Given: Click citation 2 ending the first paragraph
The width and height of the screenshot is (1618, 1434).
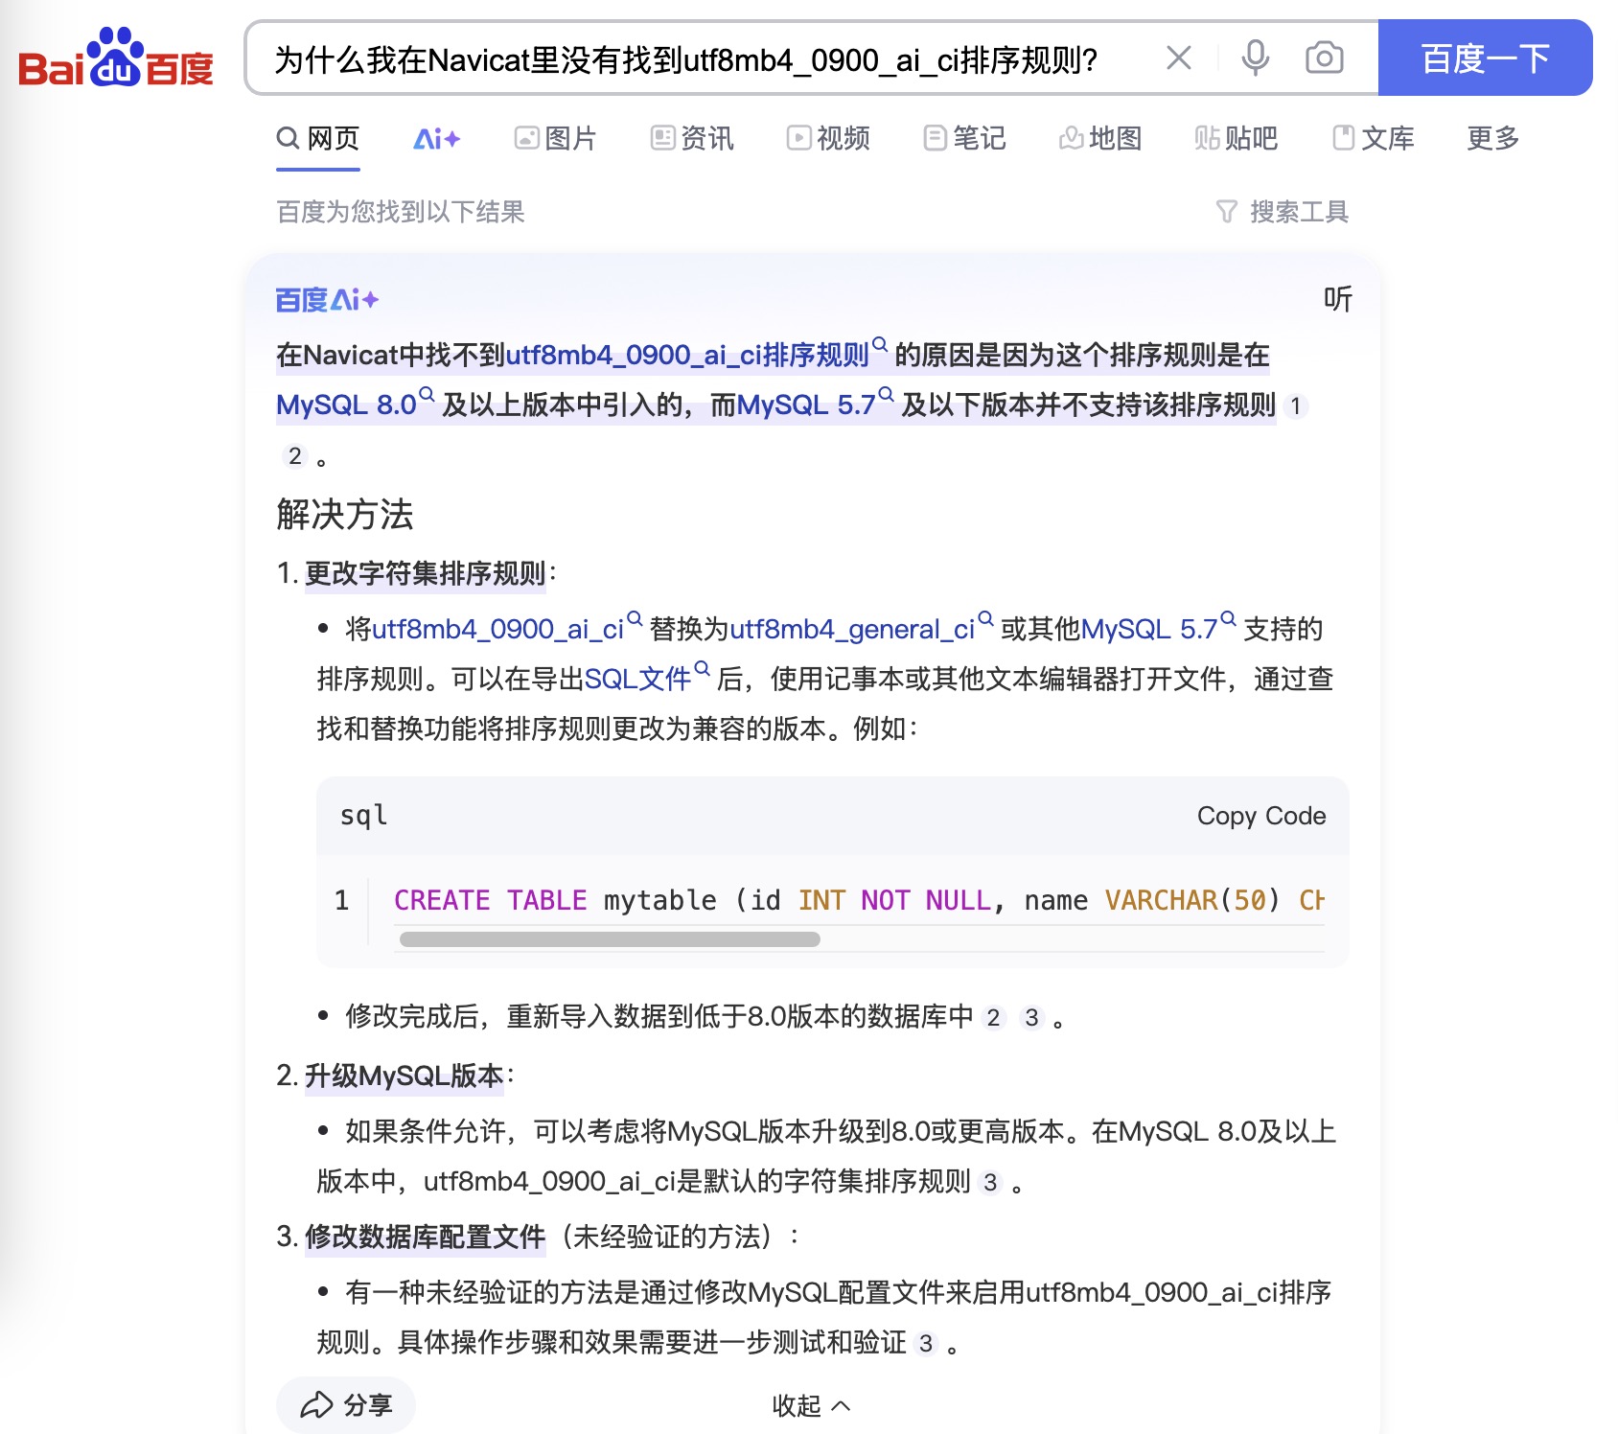Looking at the screenshot, I should (x=295, y=456).
